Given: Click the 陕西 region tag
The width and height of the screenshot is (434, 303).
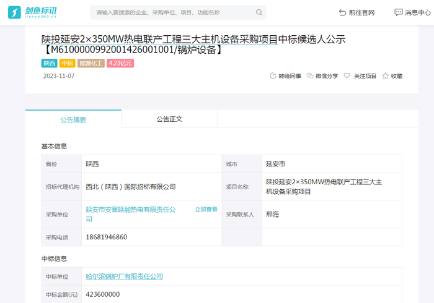Looking at the screenshot, I should click(x=49, y=63).
